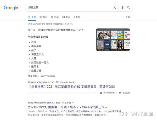This screenshot has width=157, height=120.
Task: Expand the cheers.com.tw result dropdown arrow
Action: (73, 103)
